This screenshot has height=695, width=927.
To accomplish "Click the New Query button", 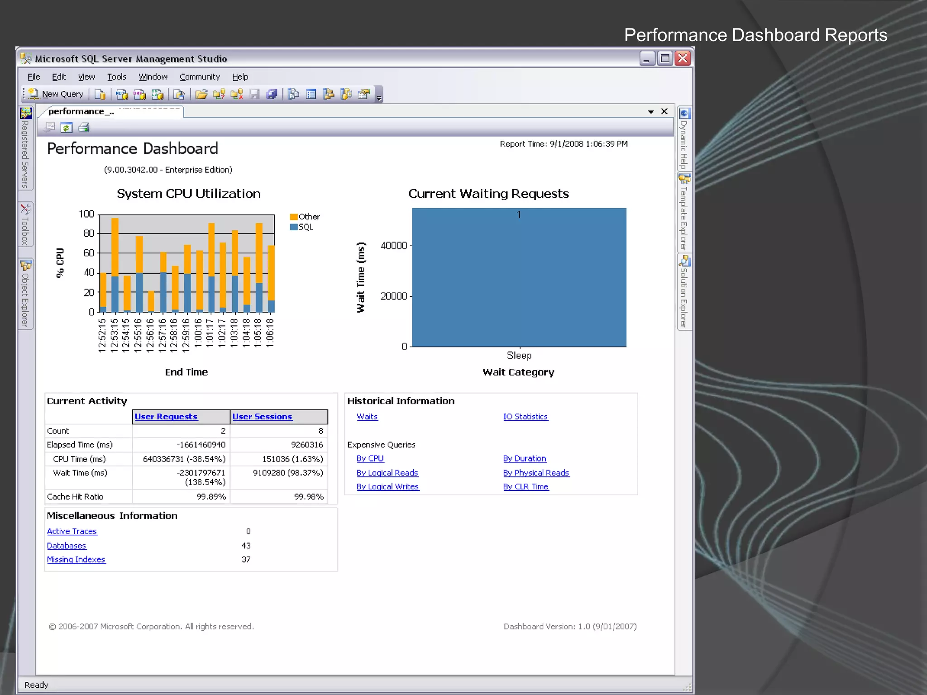I will click(x=56, y=94).
